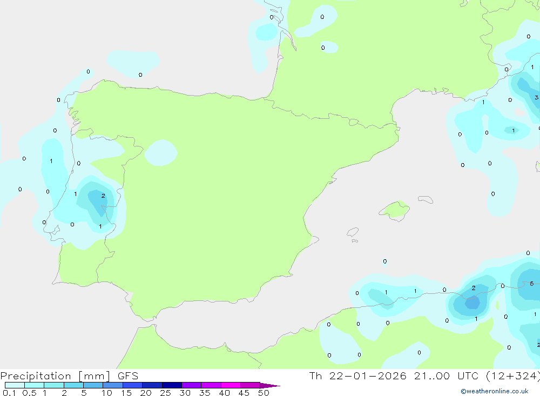Click the legend tick label '45'
Image resolution: width=540 pixels, height=396 pixels.
(244, 393)
